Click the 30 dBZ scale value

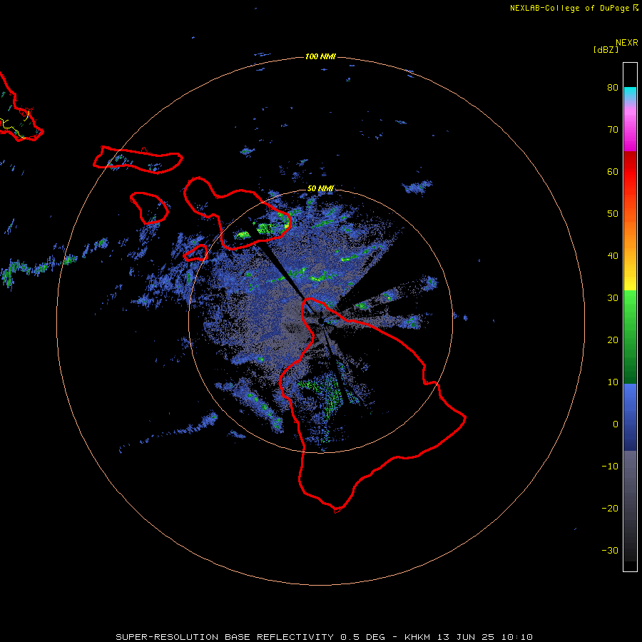pos(613,298)
